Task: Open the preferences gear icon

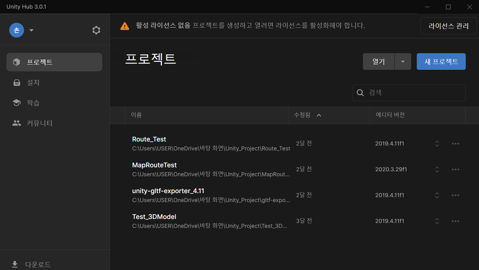Action: [96, 30]
